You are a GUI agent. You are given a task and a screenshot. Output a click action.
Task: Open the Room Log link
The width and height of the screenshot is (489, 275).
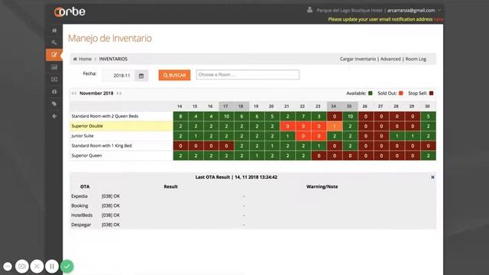coord(416,59)
